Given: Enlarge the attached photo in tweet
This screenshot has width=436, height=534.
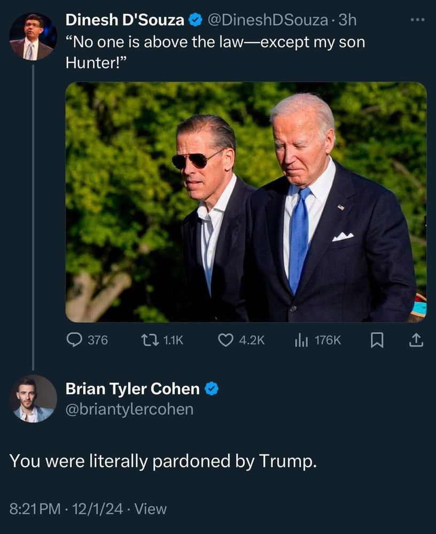Looking at the screenshot, I should 246,202.
